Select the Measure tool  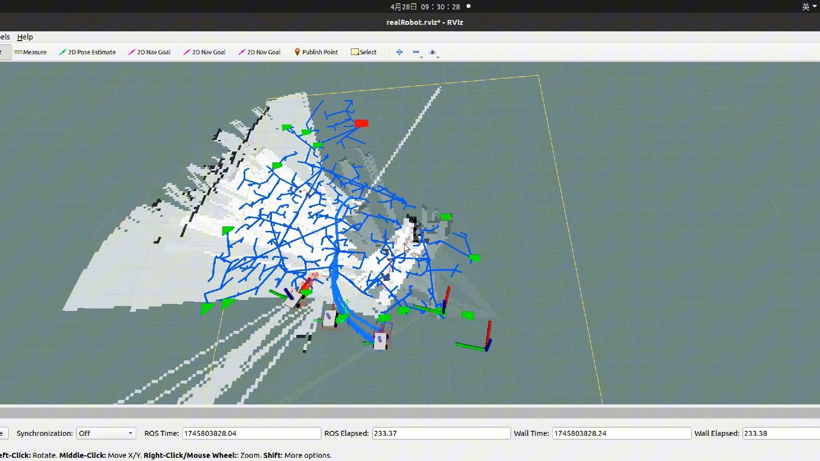click(x=30, y=52)
